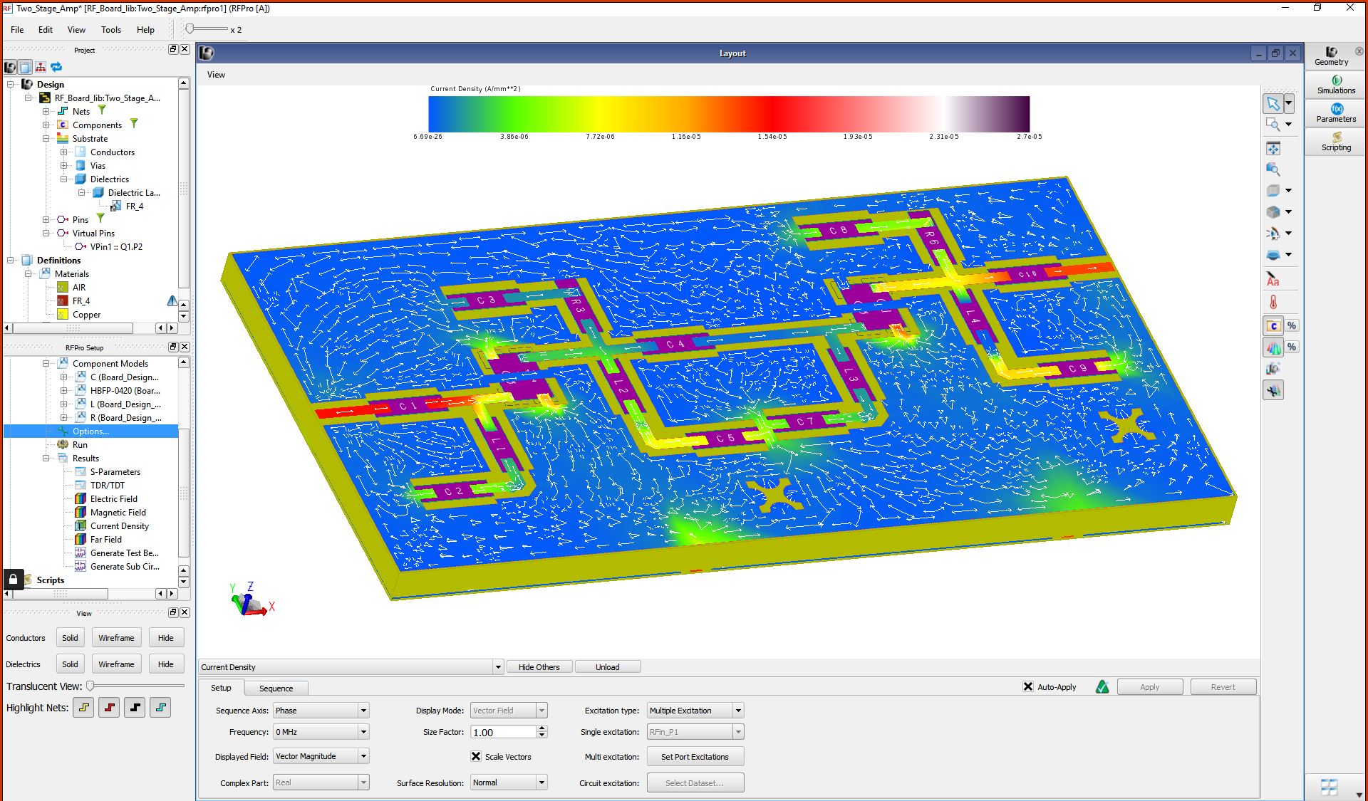Image resolution: width=1368 pixels, height=801 pixels.
Task: Uncheck the Scale Vectors checkbox
Action: coord(476,756)
